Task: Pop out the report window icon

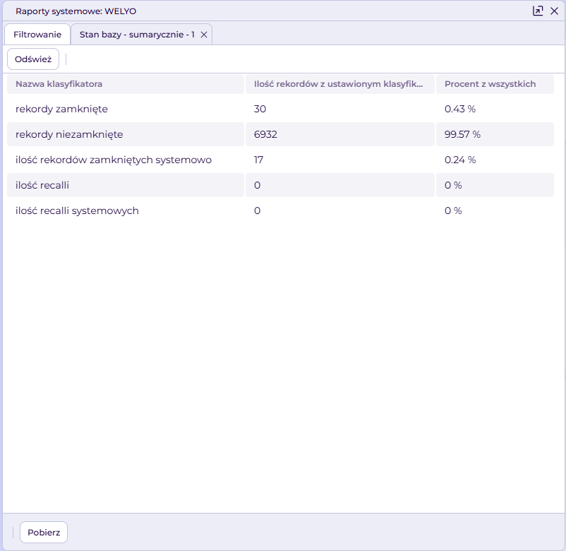Action: (538, 11)
